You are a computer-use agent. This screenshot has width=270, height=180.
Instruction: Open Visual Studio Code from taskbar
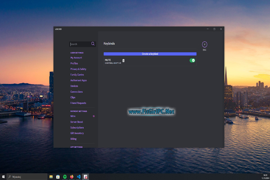pos(78,177)
